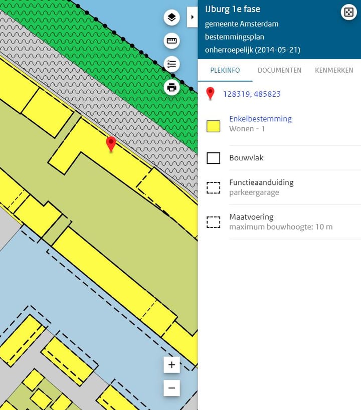The image size is (361, 410).
Task: Zoom out on the map
Action: pos(171,388)
